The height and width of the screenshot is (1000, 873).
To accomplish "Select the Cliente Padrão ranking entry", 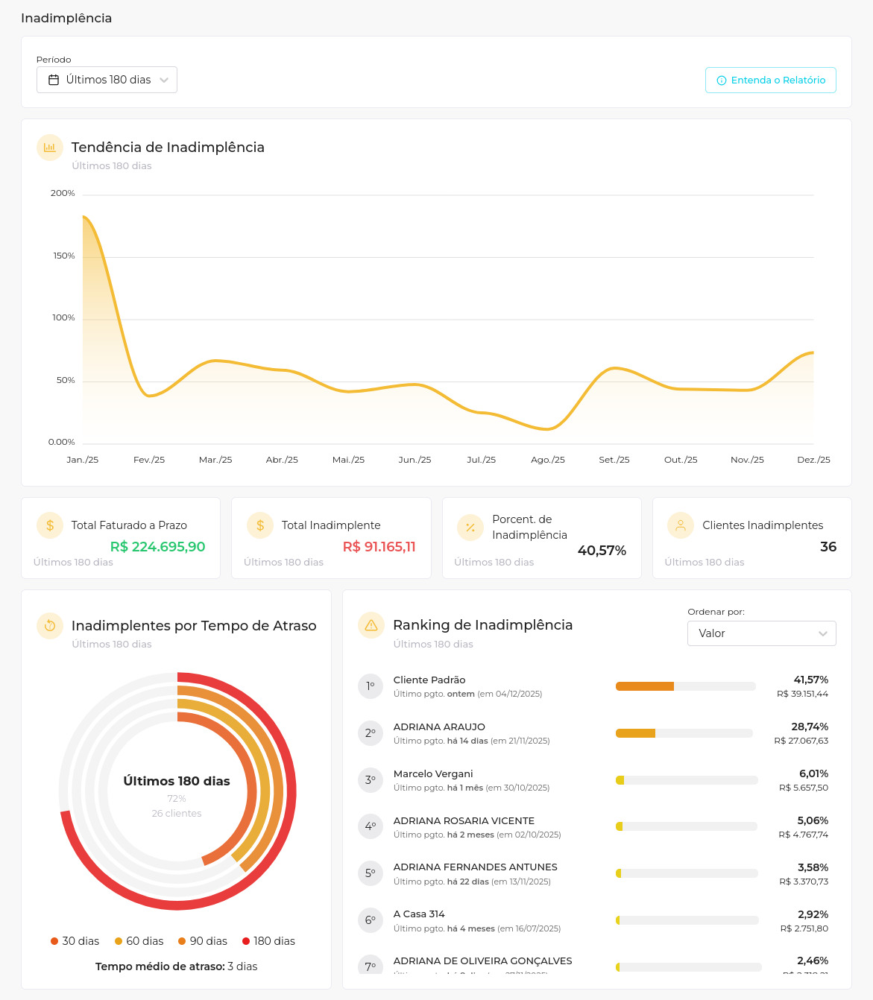I will click(x=429, y=680).
